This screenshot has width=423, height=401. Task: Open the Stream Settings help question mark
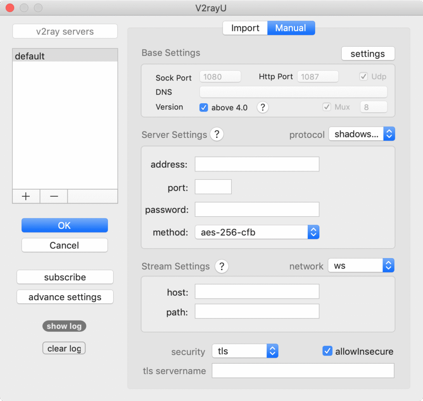coord(221,266)
